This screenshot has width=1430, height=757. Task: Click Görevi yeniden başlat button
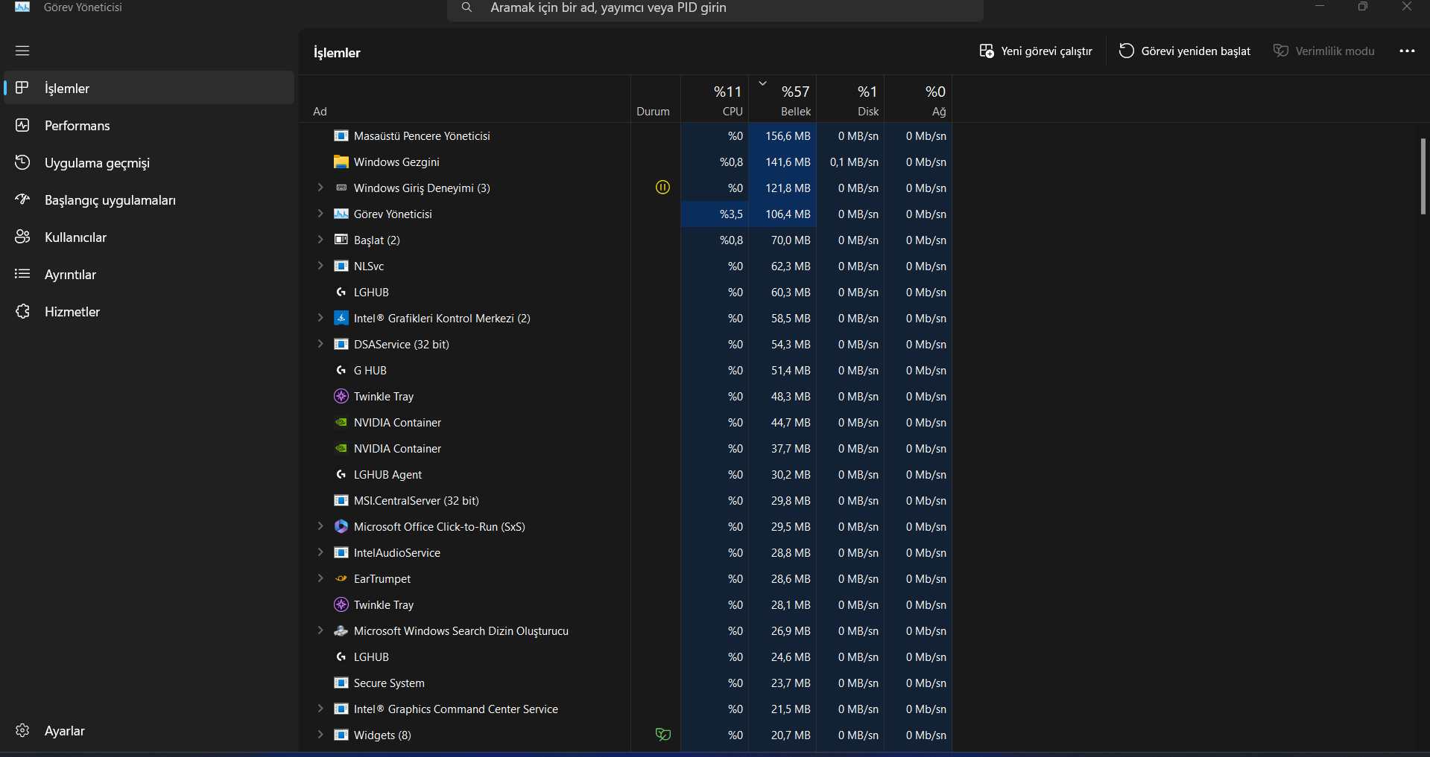coord(1185,51)
